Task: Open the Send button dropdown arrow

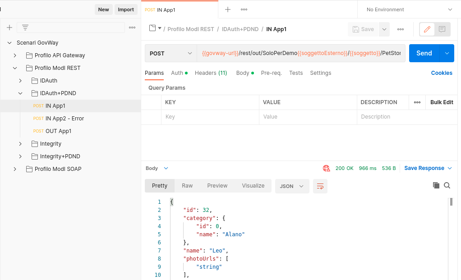Action: (447, 53)
